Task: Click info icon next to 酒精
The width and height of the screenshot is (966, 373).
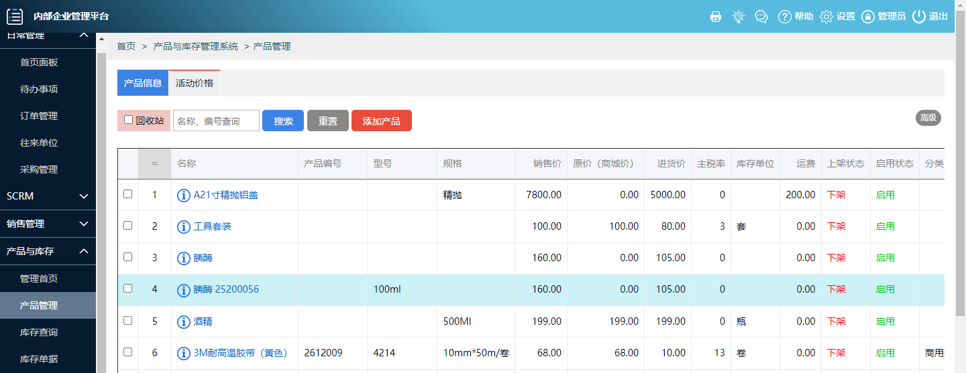Action: (184, 321)
